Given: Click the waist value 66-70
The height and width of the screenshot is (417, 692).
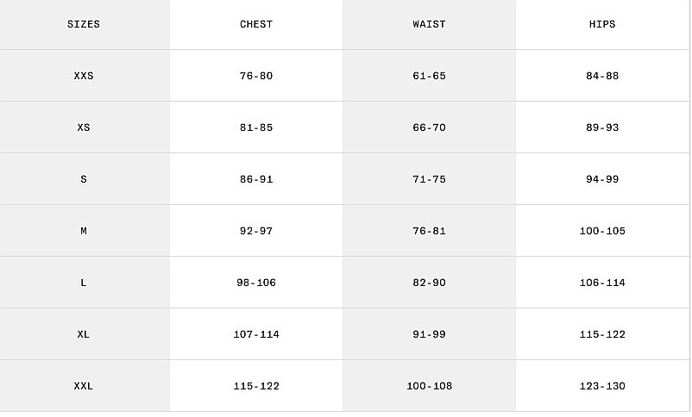Looking at the screenshot, I should tap(429, 128).
